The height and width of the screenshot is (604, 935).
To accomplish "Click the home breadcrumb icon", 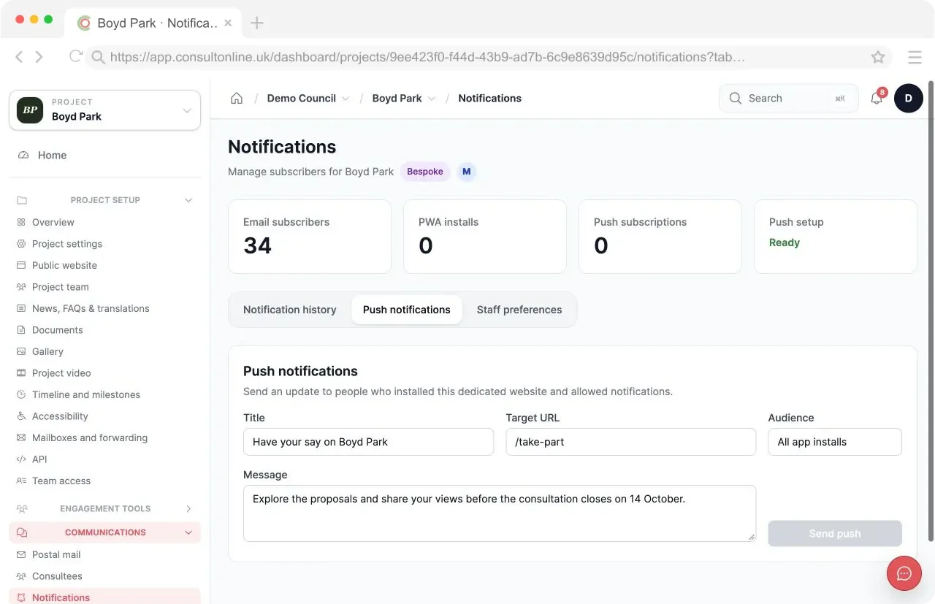I will point(237,99).
